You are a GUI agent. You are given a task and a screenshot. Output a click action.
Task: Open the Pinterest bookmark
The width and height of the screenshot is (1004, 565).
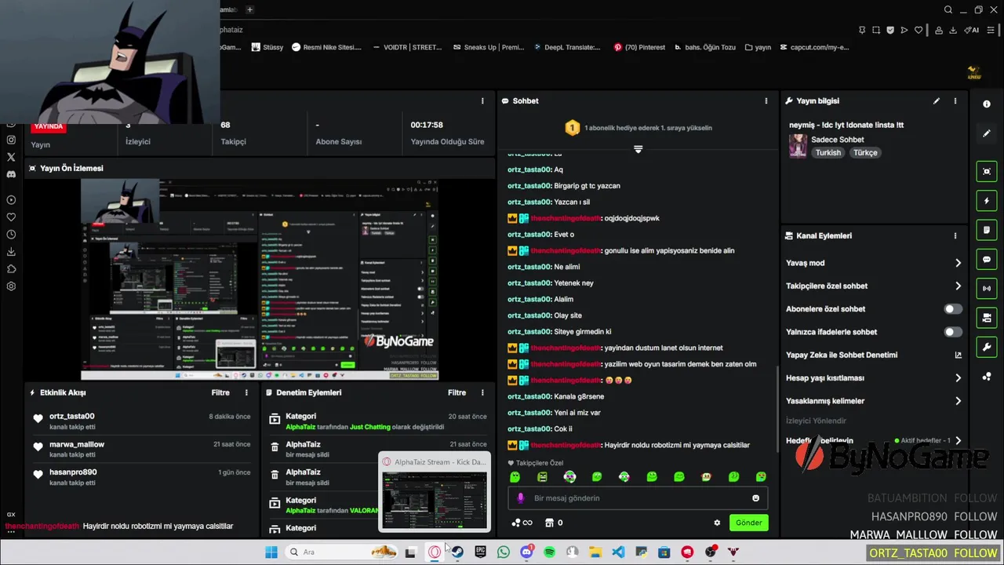click(x=639, y=47)
